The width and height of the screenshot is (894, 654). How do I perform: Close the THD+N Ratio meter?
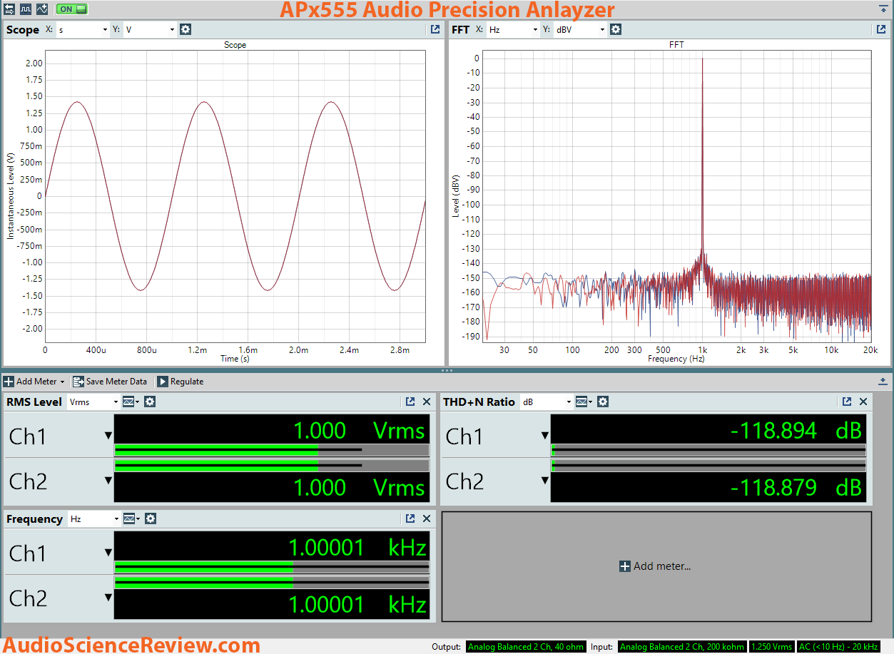863,402
